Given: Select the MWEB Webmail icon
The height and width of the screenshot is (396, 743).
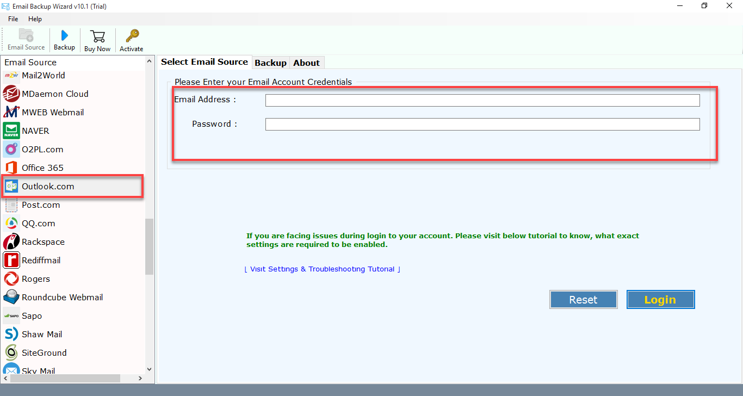Looking at the screenshot, I should (11, 112).
